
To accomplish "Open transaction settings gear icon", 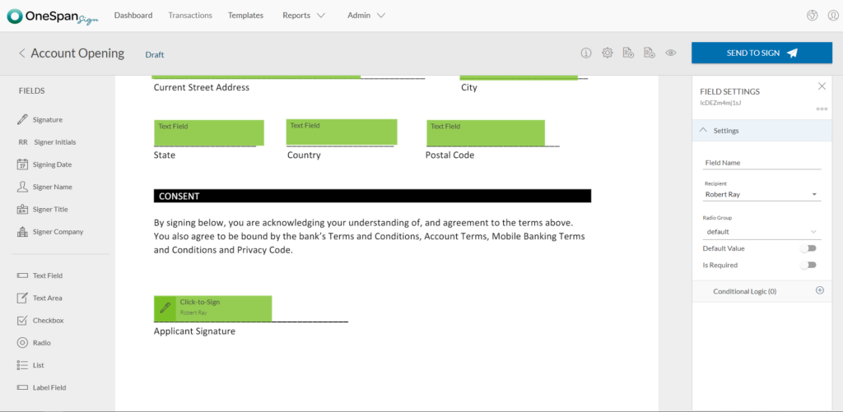I will click(608, 53).
